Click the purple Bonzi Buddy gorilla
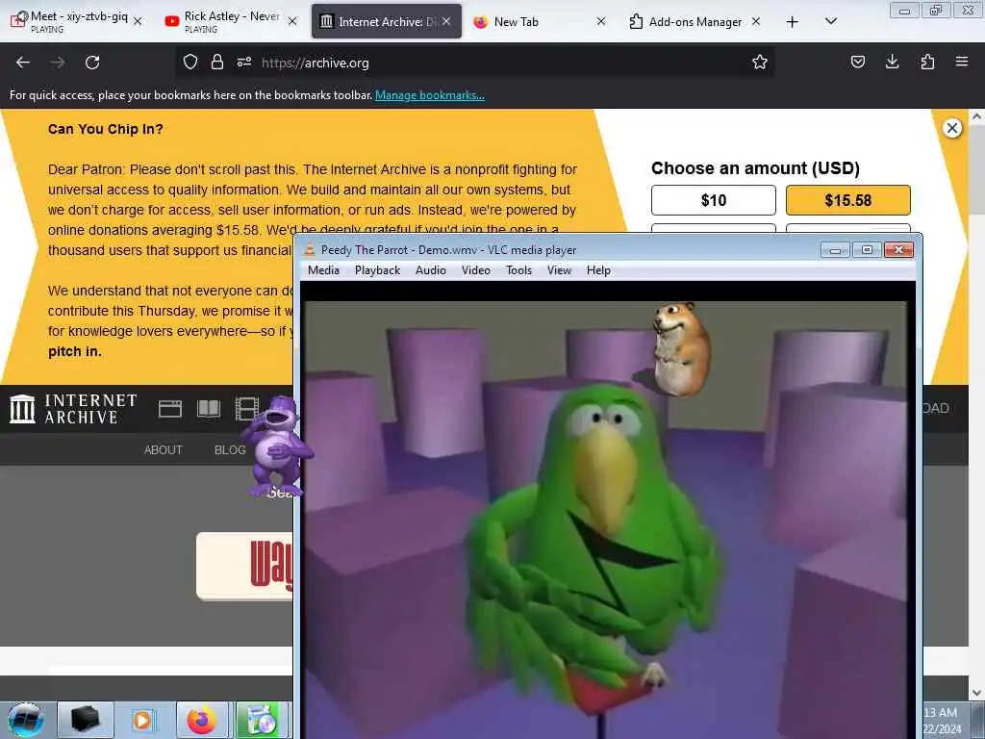This screenshot has height=739, width=985. [277, 447]
